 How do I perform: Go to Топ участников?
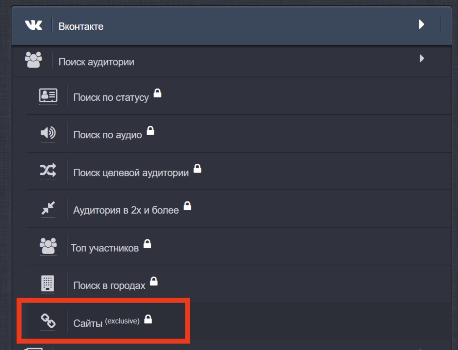pyautogui.click(x=105, y=248)
